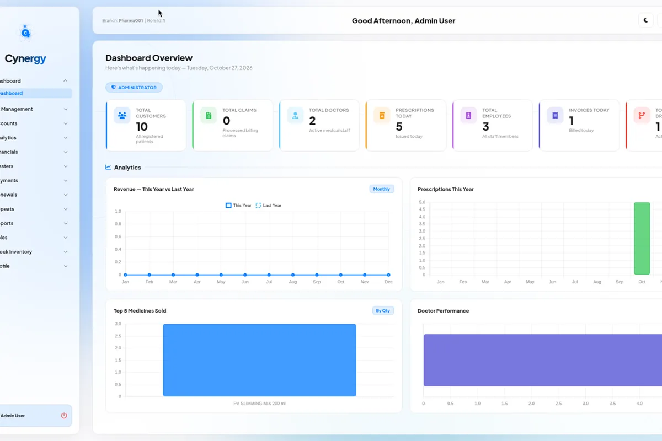The width and height of the screenshot is (662, 441).
Task: Expand the Management menu chevron
Action: (x=66, y=109)
